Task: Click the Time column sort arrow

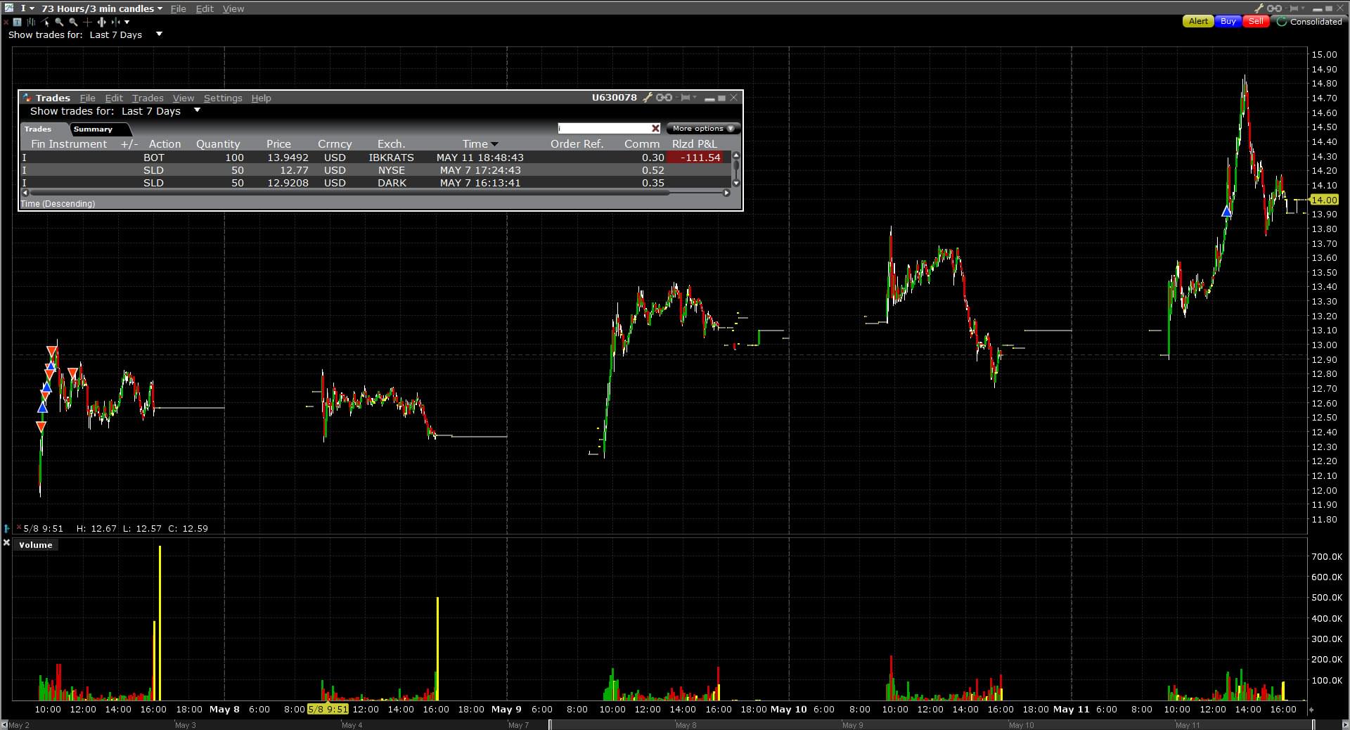Action: [494, 144]
